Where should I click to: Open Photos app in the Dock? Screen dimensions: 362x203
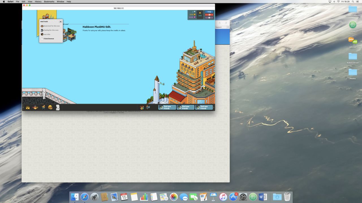click(x=174, y=197)
